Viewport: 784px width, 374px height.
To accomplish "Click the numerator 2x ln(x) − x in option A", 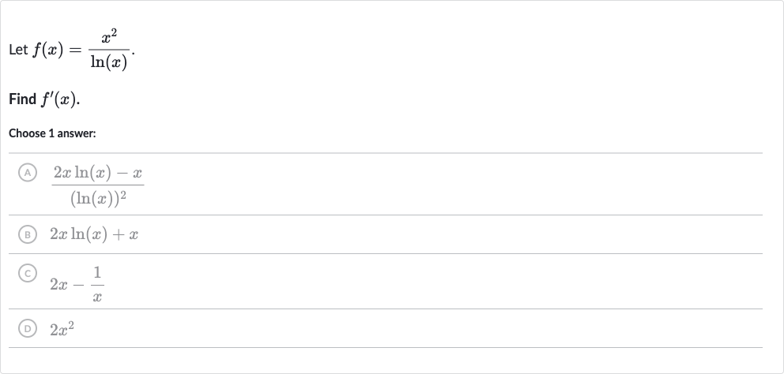I will point(98,174).
